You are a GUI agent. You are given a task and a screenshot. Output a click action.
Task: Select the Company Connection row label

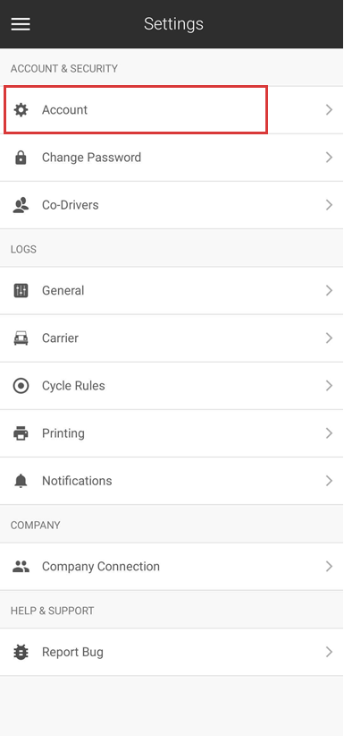(x=101, y=567)
